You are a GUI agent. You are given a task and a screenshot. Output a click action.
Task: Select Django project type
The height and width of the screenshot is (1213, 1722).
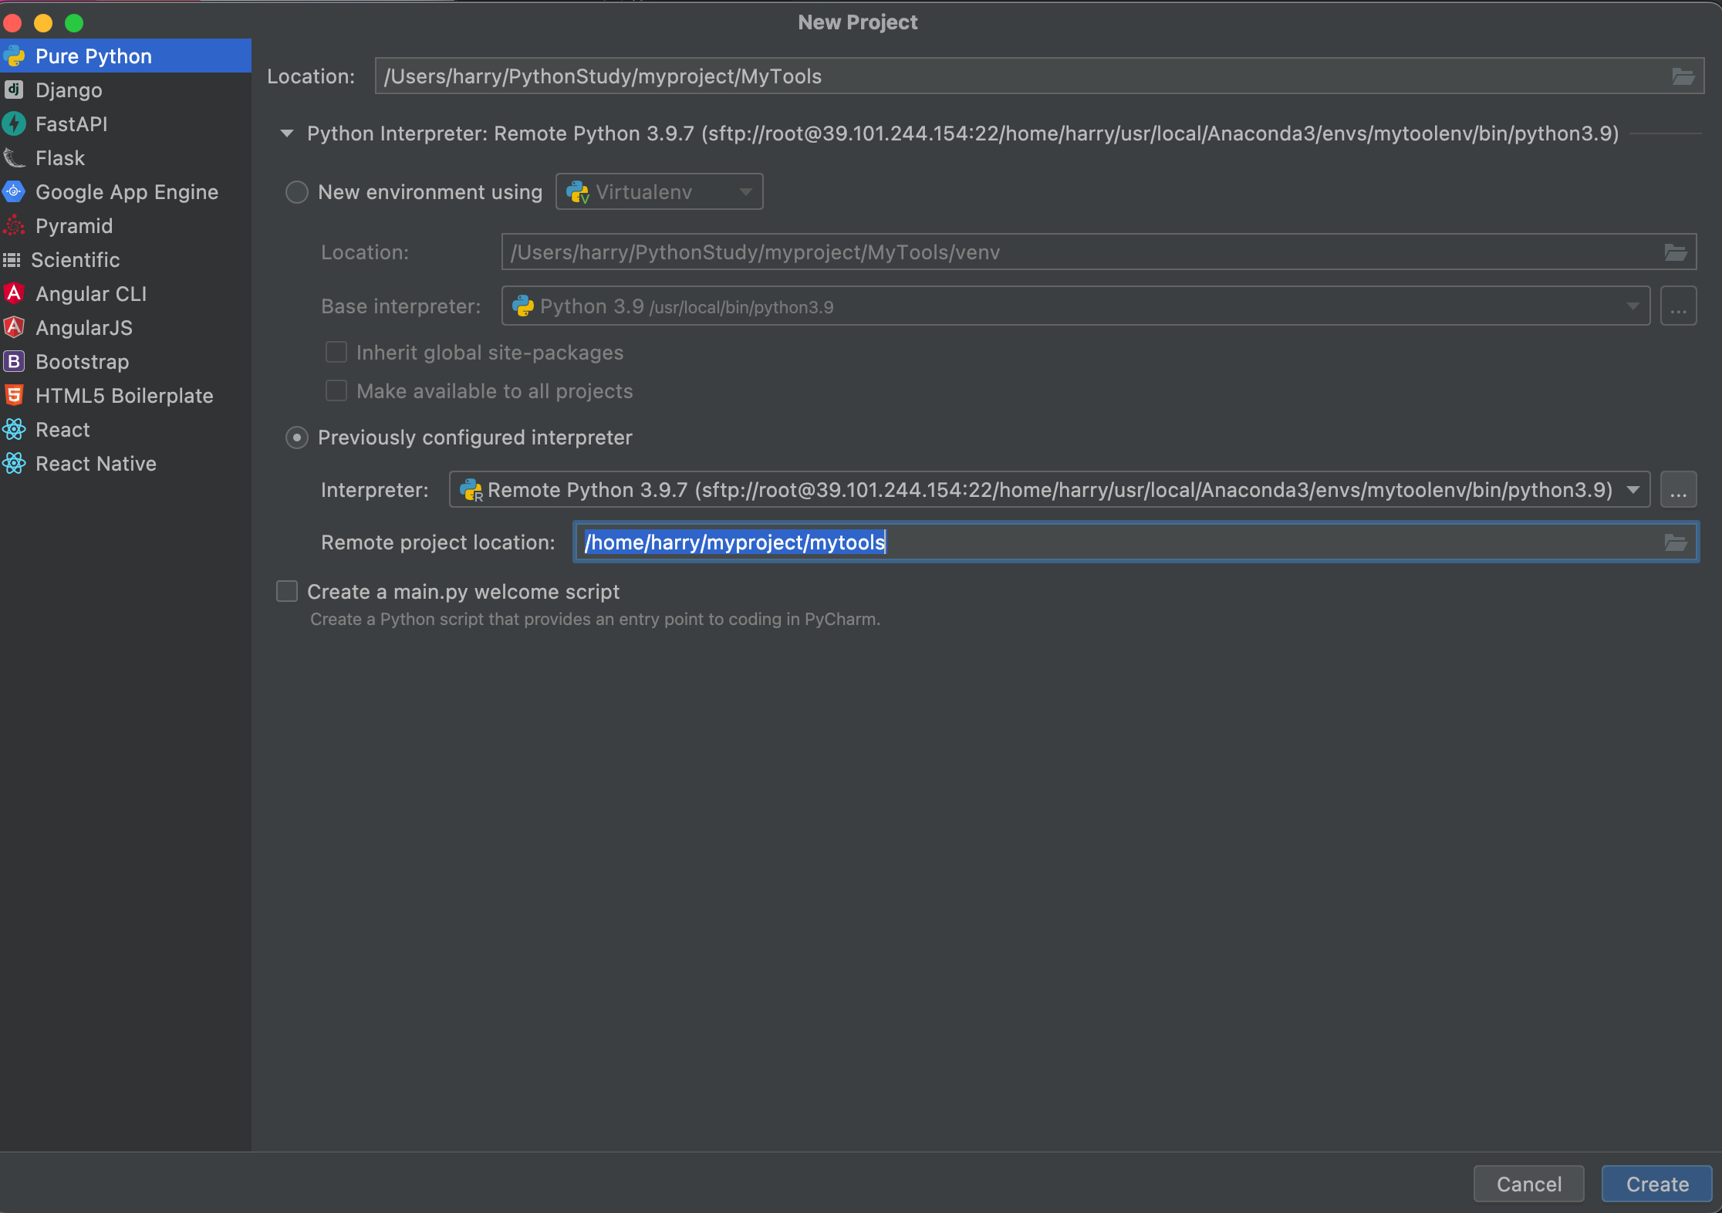pos(126,90)
